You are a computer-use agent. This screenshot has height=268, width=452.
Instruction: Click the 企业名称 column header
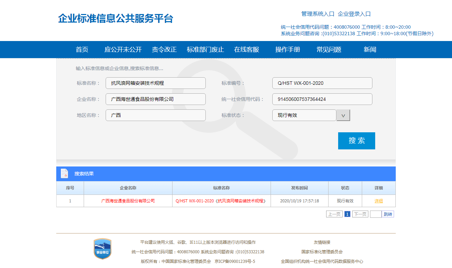tap(128, 188)
